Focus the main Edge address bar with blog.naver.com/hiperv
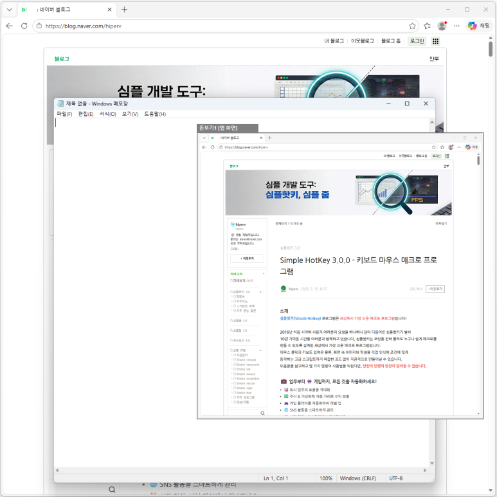This screenshot has height=497, width=497. click(x=225, y=26)
